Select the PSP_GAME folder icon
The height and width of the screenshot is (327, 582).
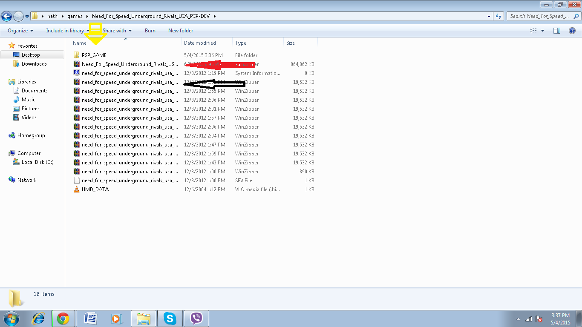pyautogui.click(x=77, y=55)
